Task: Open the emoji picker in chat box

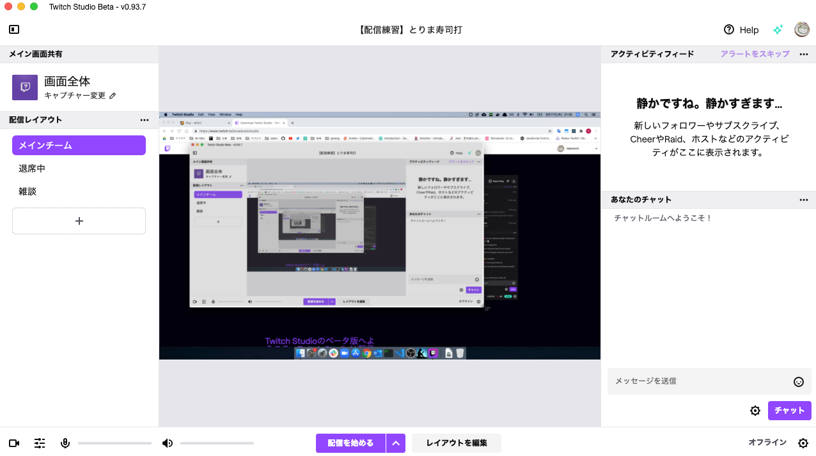Action: 799,382
